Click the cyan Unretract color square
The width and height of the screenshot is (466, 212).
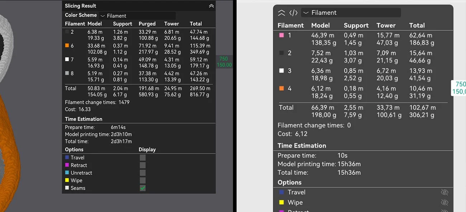tap(67, 173)
